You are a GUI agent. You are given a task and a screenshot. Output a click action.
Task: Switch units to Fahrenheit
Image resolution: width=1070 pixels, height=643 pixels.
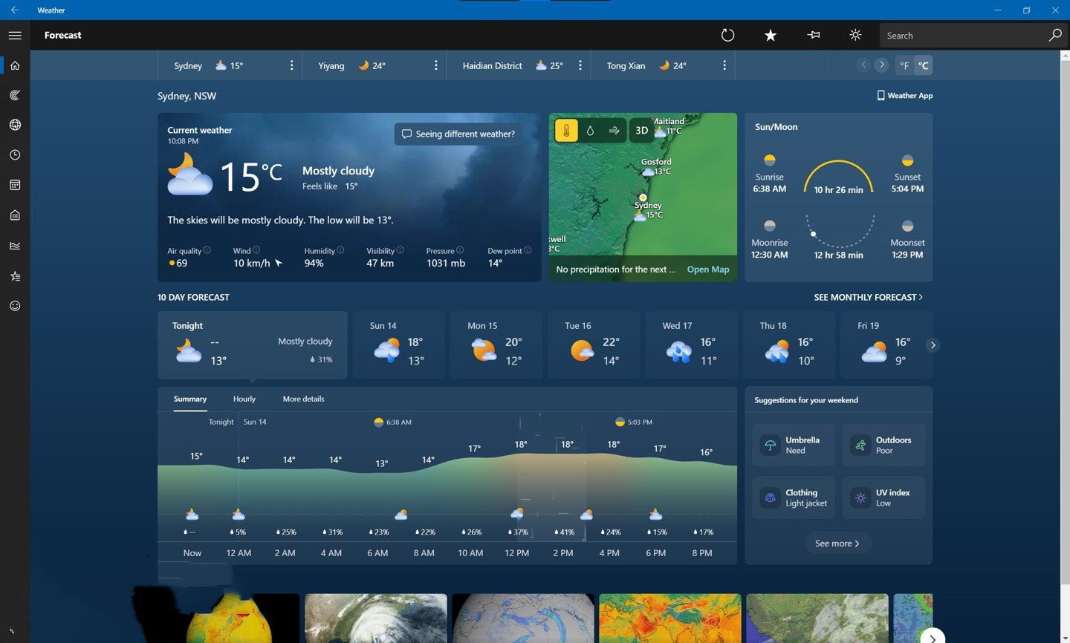pyautogui.click(x=904, y=65)
